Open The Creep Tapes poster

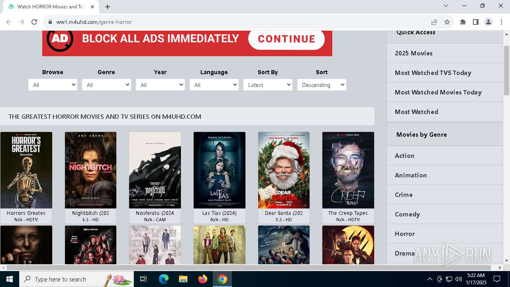[348, 170]
